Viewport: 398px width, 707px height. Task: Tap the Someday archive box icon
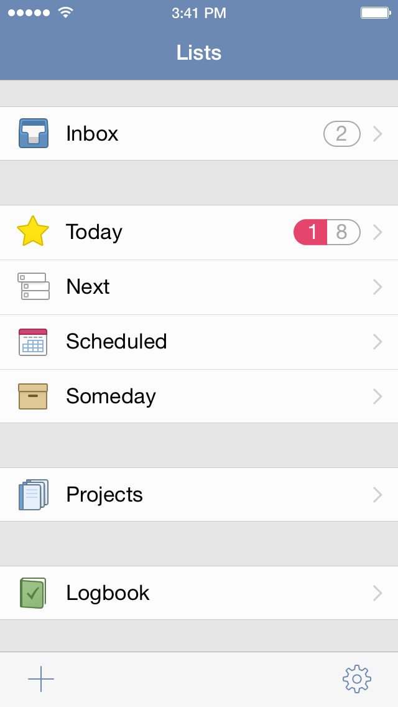[33, 396]
